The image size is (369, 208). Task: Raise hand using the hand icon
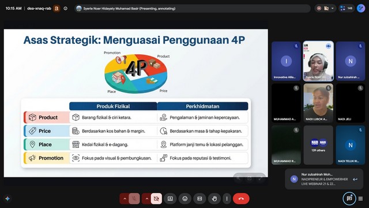click(214, 199)
